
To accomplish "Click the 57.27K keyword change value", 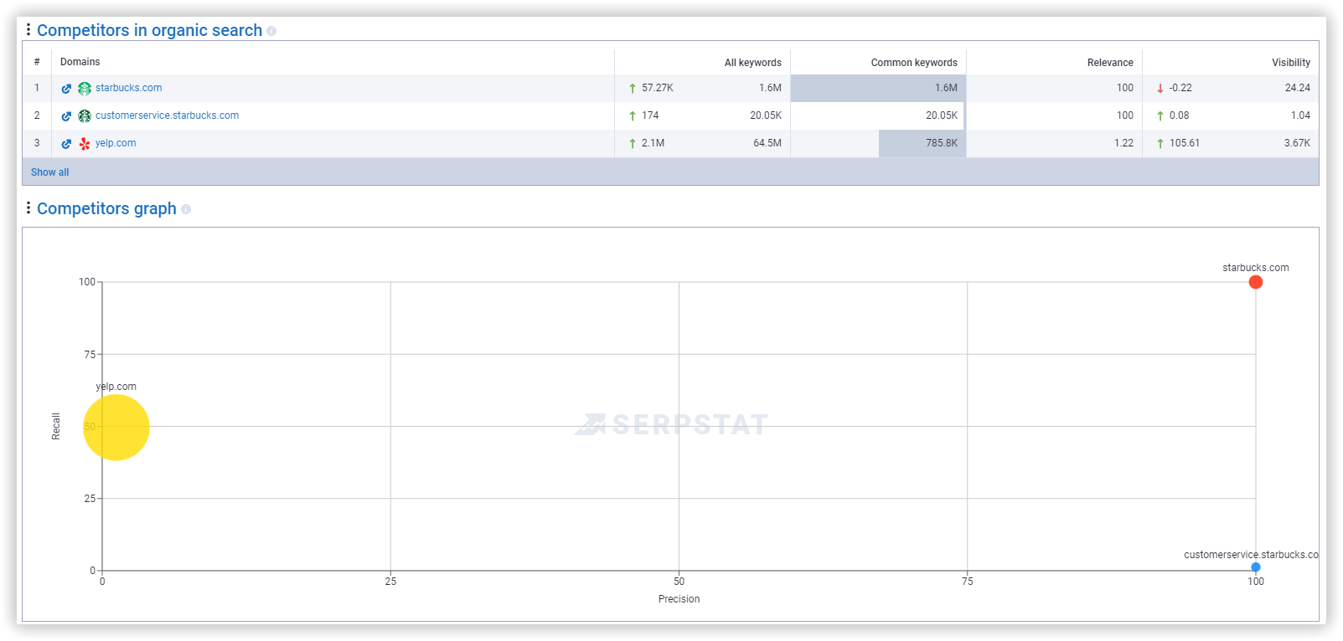I will click(x=658, y=88).
